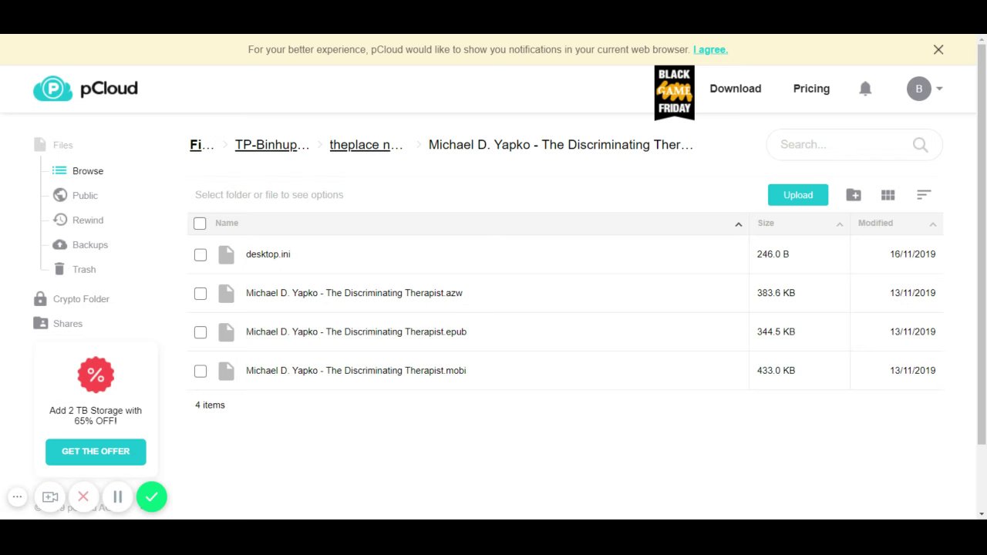Click the red percent discount badge
Screen dimensions: 987x555
[x=96, y=375]
